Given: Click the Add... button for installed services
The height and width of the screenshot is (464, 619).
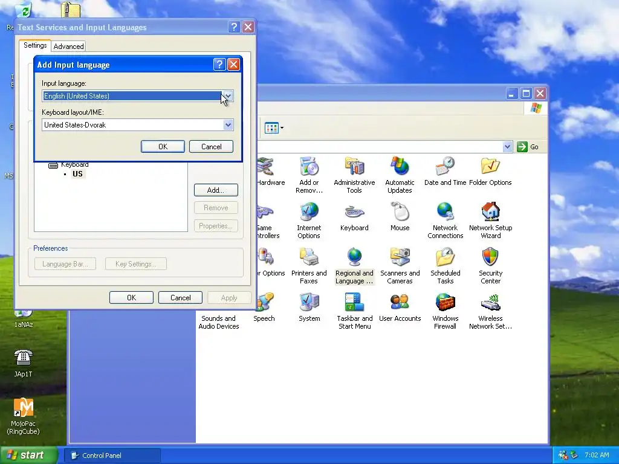Looking at the screenshot, I should [x=216, y=190].
